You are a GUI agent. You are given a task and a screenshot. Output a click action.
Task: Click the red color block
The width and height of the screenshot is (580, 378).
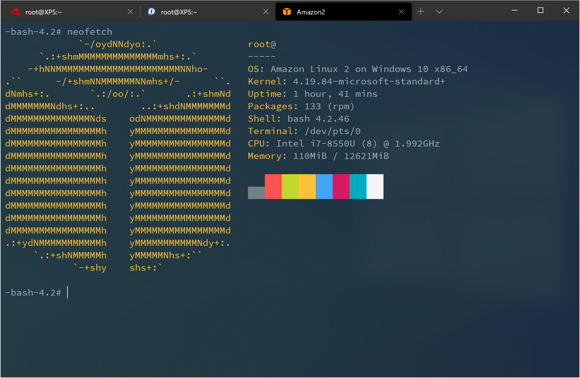pos(273,186)
